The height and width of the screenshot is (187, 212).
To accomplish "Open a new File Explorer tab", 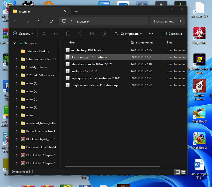I will (x=76, y=11).
